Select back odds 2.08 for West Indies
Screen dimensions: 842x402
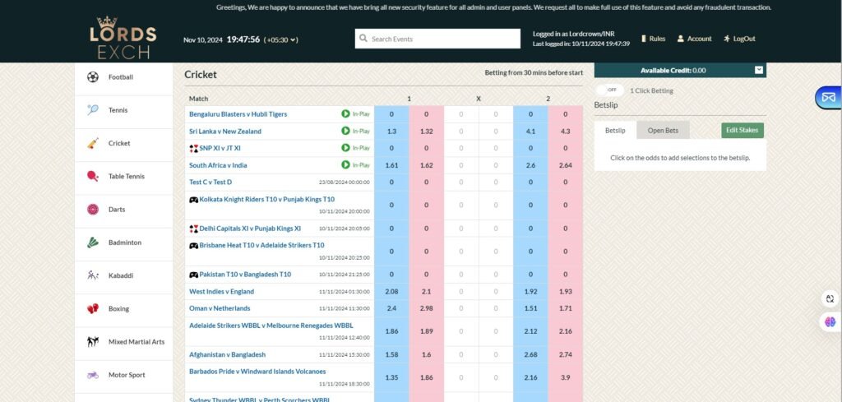[391, 292]
